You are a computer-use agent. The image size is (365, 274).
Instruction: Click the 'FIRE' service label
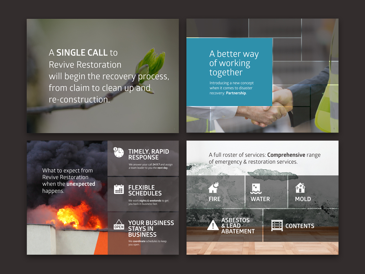[x=214, y=199]
